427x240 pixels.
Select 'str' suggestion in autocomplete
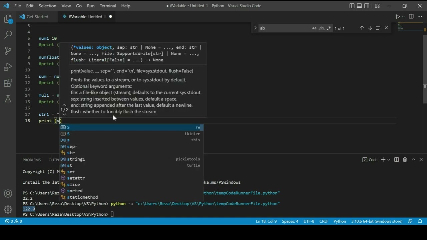[x=131, y=153]
